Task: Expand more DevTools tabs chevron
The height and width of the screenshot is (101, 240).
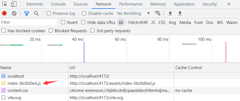Action: click(x=229, y=4)
